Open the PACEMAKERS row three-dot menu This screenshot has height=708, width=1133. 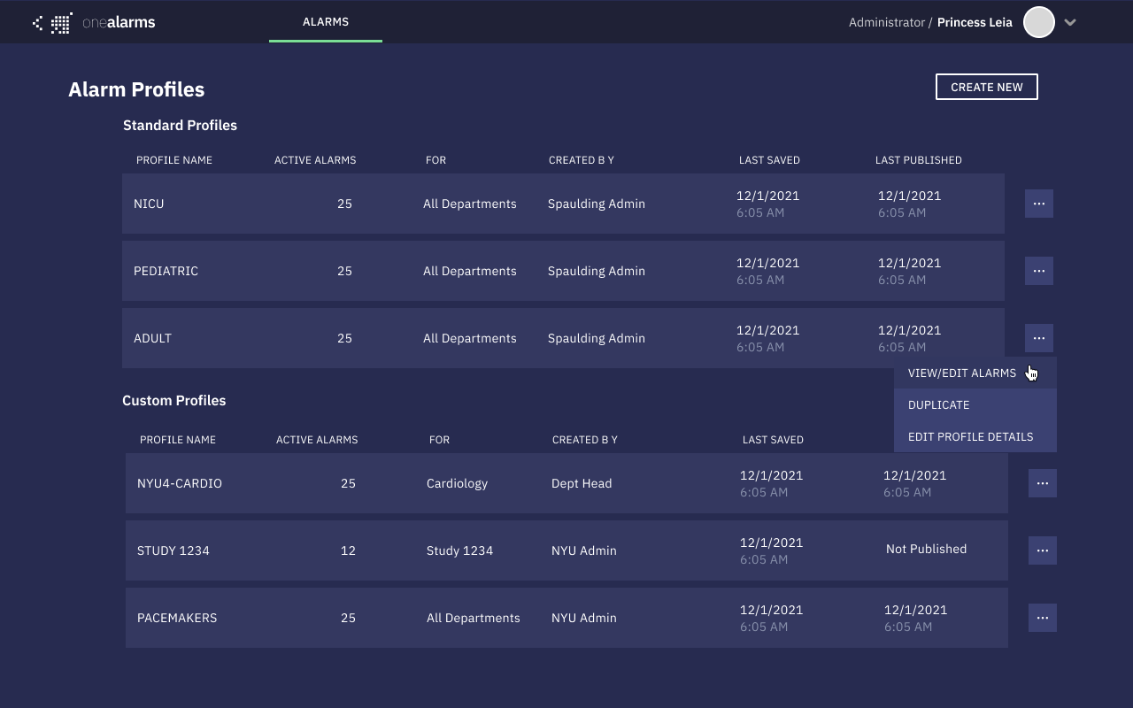click(1042, 618)
